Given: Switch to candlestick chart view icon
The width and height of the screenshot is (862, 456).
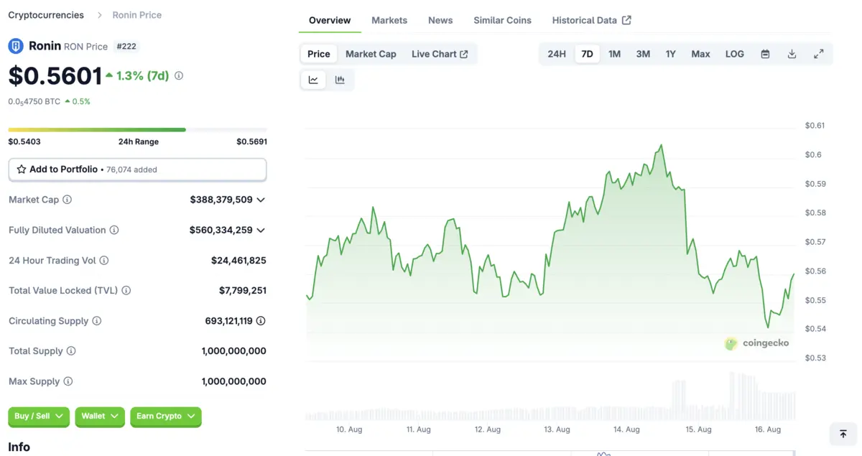Looking at the screenshot, I should (340, 80).
